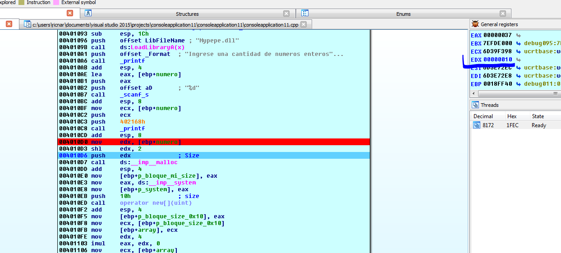The width and height of the screenshot is (561, 253).
Task: Close the Enums tab
Action: click(502, 14)
